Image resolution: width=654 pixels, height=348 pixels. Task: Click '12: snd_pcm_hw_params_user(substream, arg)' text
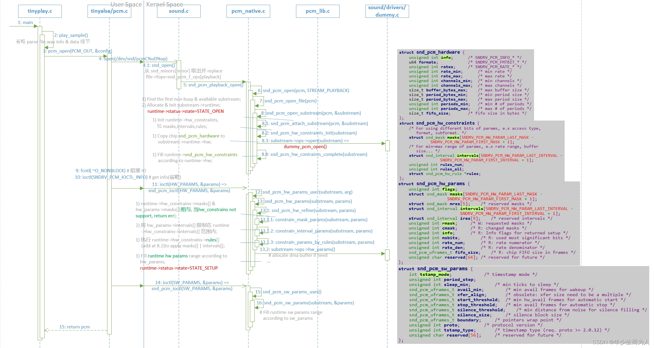304,192
